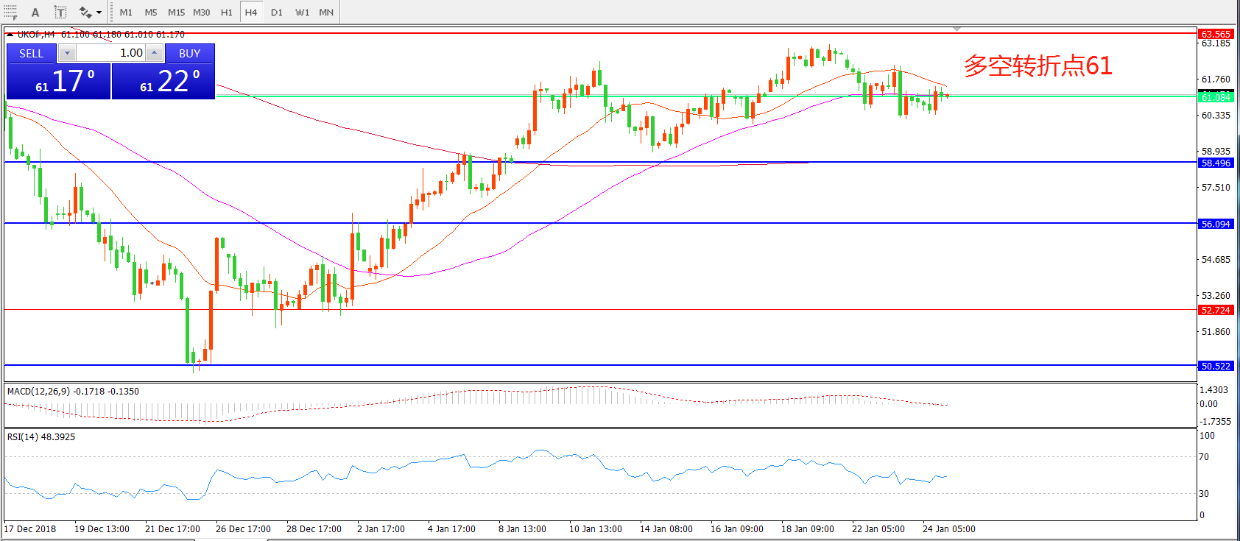This screenshot has width=1240, height=541.
Task: Open the arrows tool dropdown arrow
Action: [x=99, y=12]
